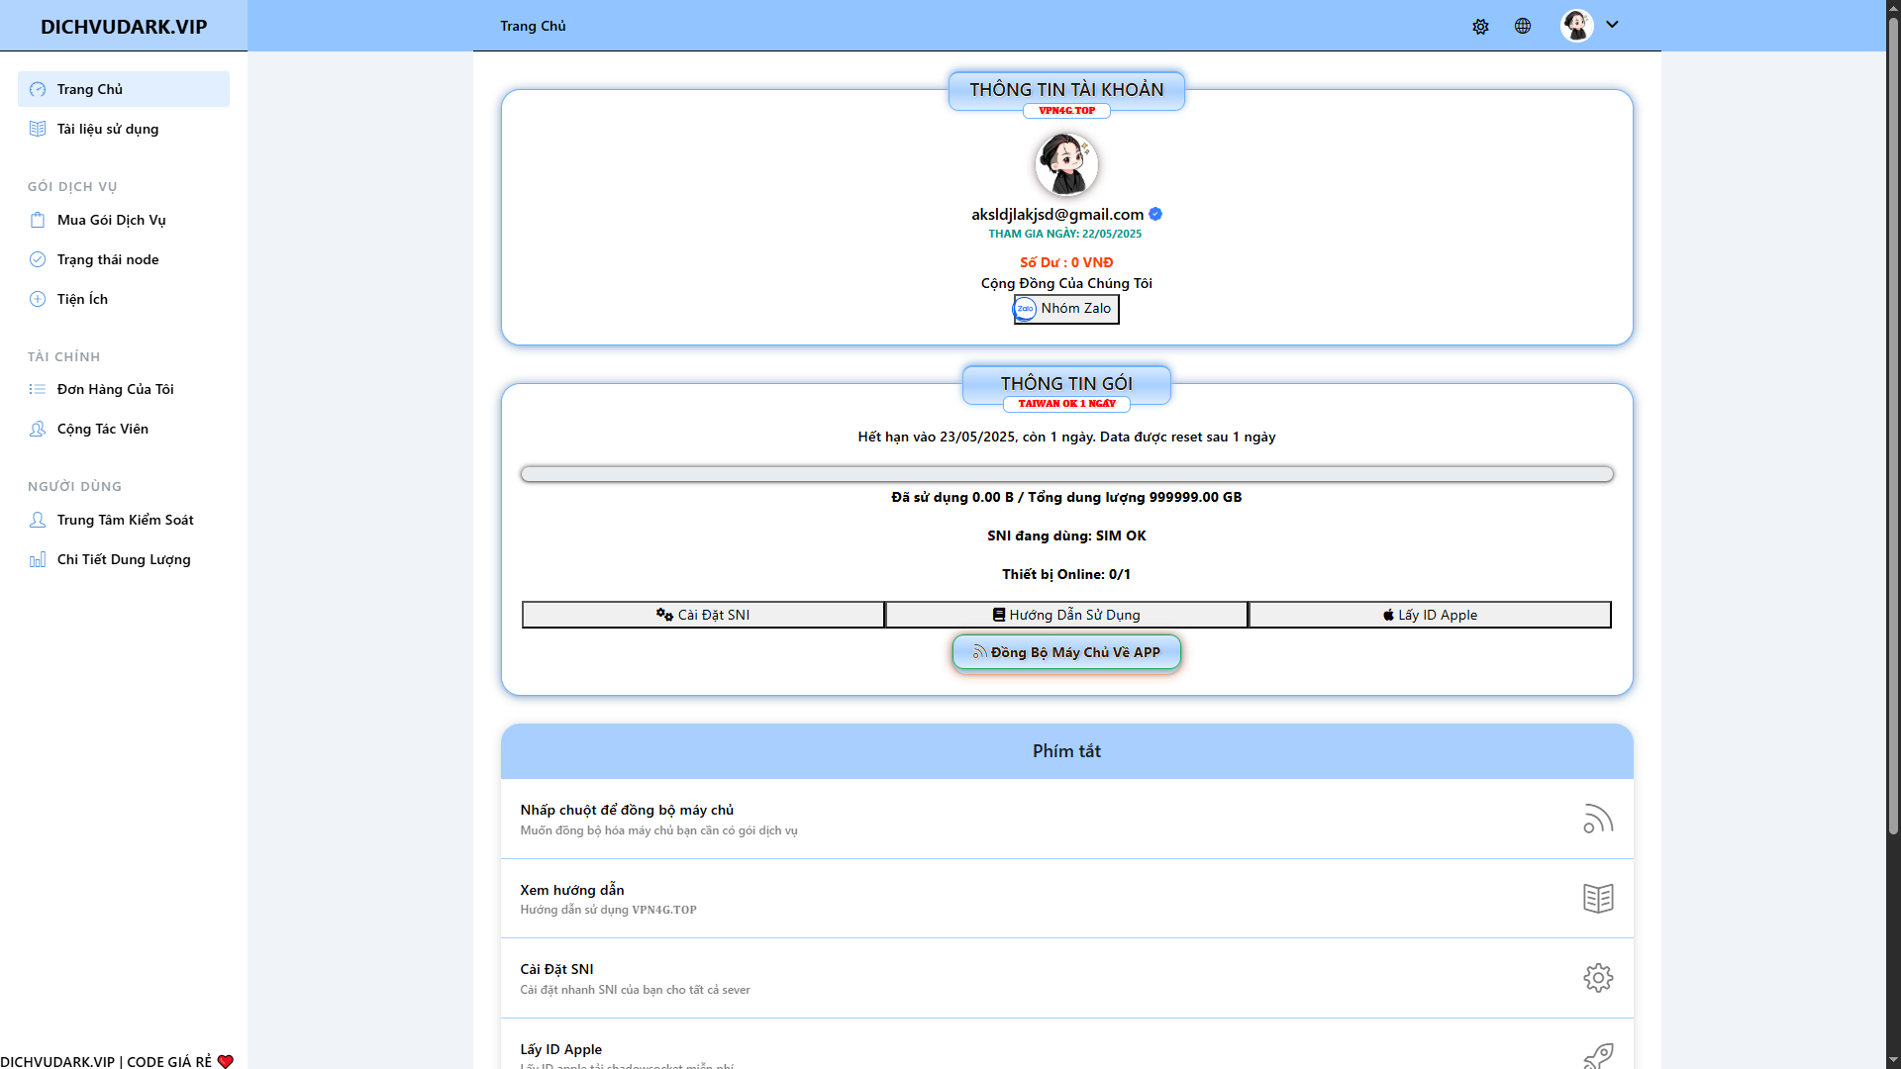Open Chi Tiết Dung Lượng page
The width and height of the screenshot is (1901, 1069).
click(124, 559)
